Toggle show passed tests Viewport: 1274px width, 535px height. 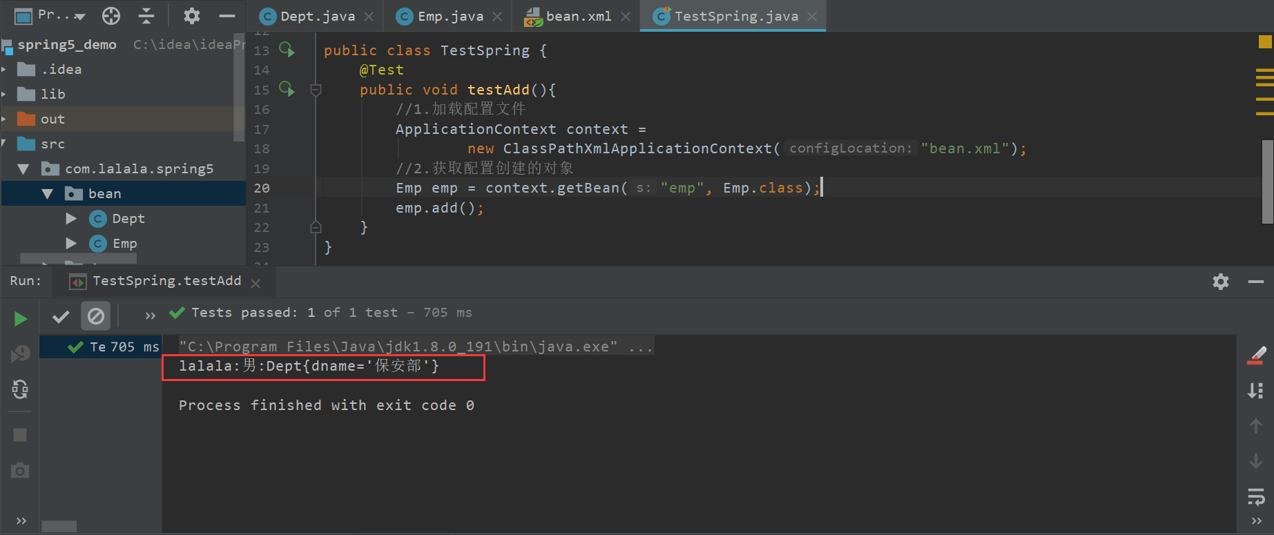(x=61, y=317)
